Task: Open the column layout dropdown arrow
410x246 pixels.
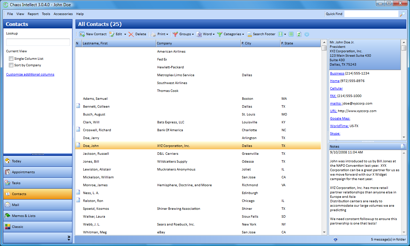Action: [285, 35]
